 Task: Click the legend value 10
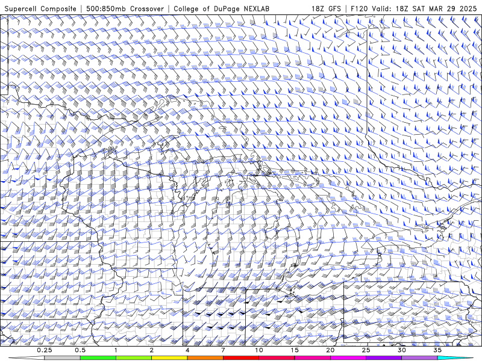pyautogui.click(x=259, y=350)
